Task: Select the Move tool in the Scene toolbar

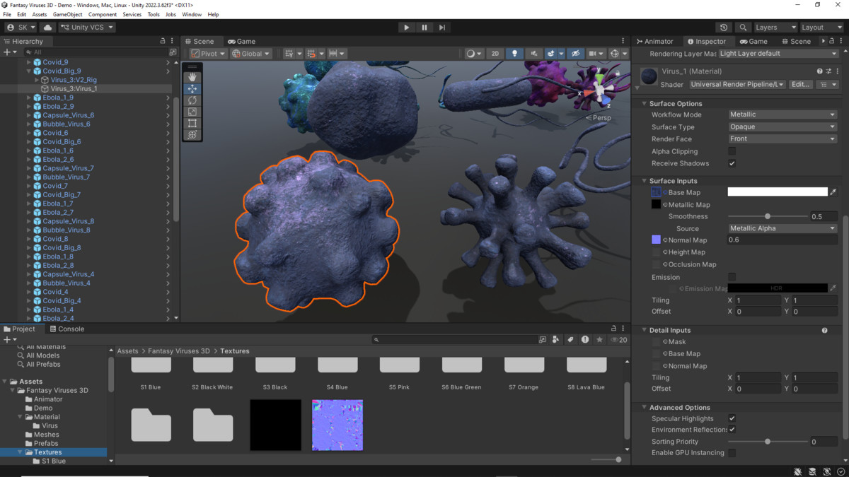Action: [x=192, y=88]
